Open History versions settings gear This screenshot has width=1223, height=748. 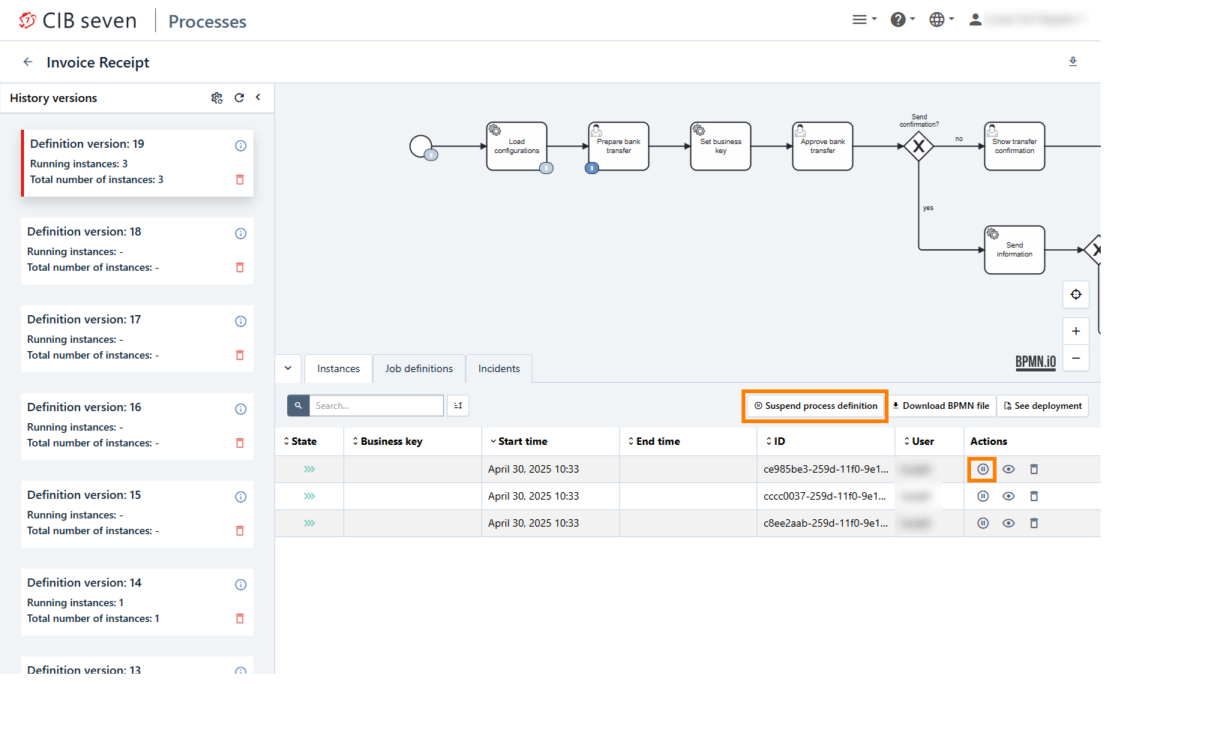pyautogui.click(x=217, y=98)
